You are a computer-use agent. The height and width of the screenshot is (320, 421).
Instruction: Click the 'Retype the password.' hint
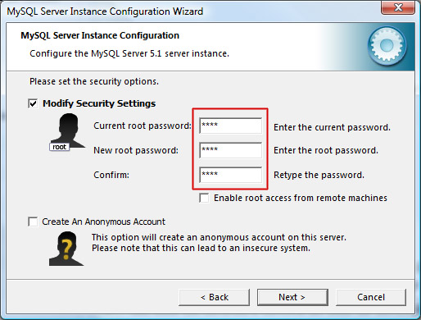click(319, 175)
